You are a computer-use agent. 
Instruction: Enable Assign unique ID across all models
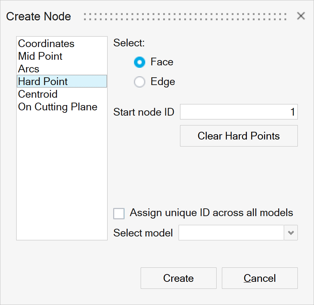pos(119,213)
